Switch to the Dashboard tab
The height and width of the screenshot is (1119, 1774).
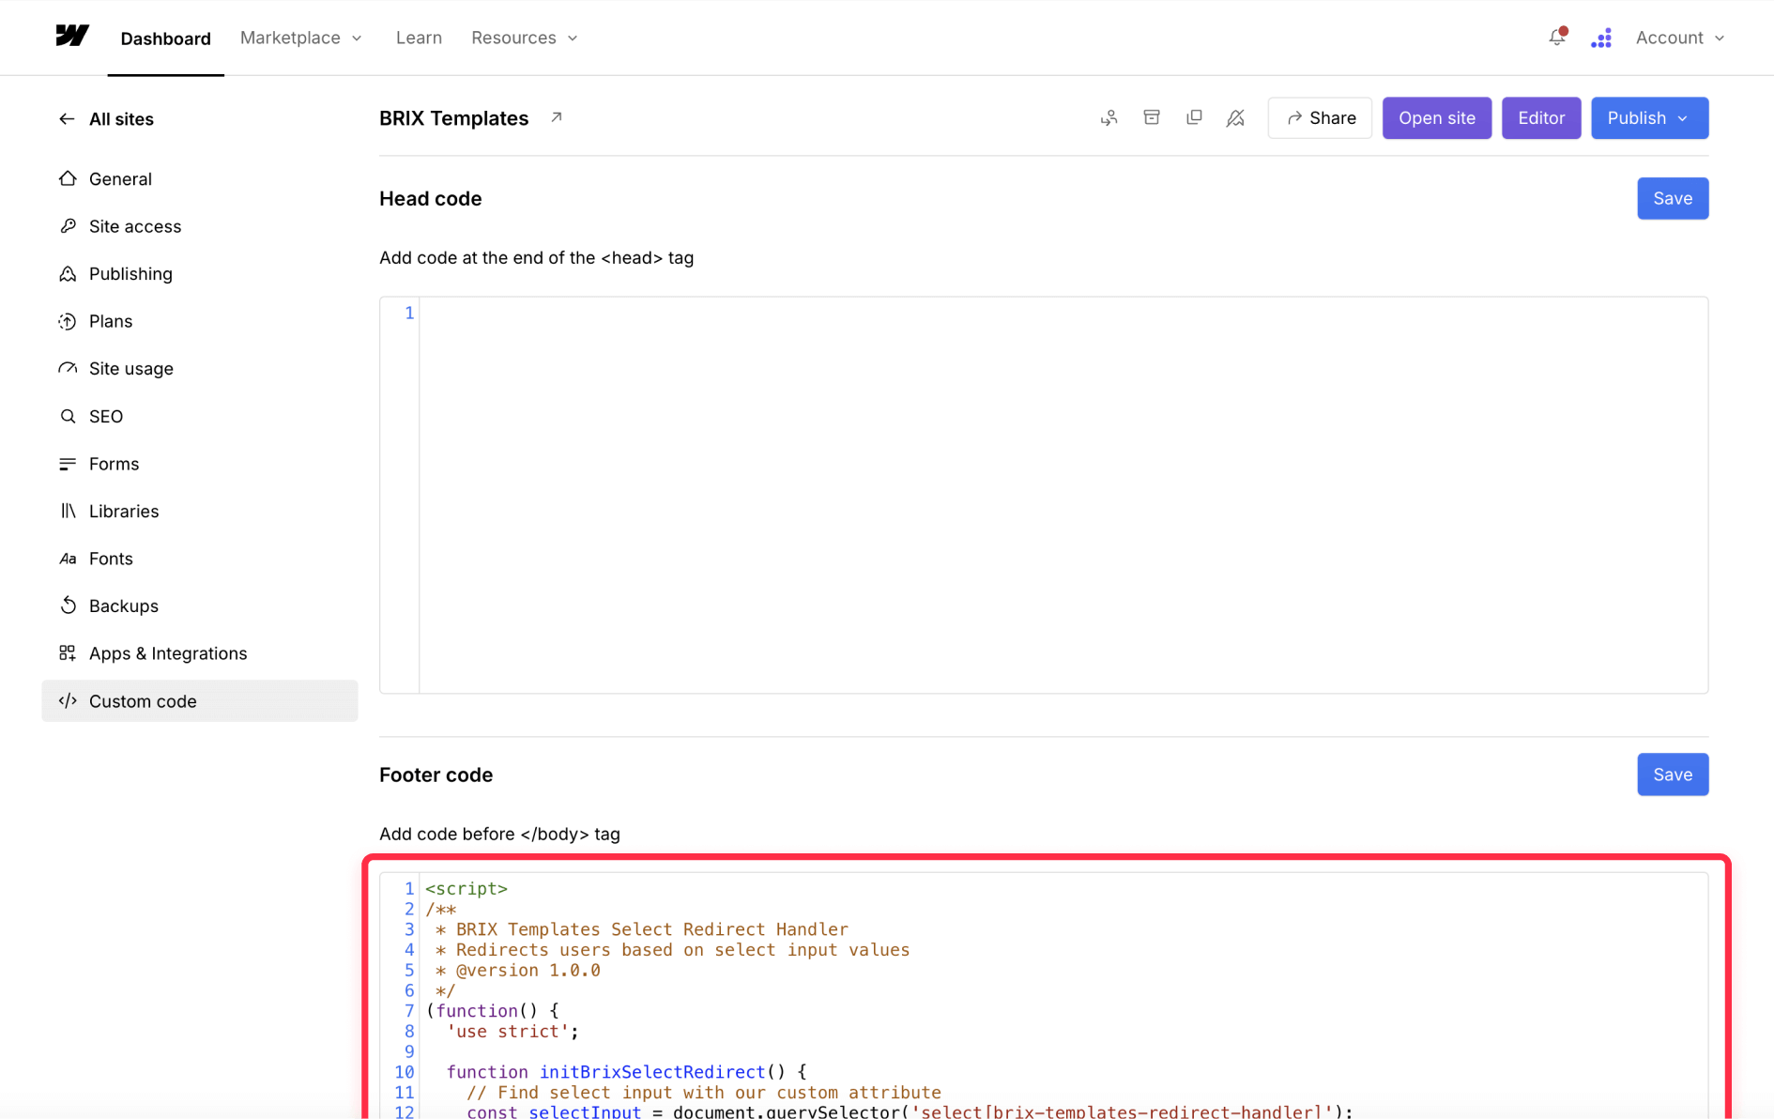165,38
